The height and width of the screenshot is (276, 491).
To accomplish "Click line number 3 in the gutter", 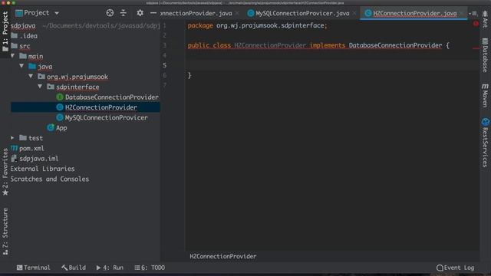I will (x=164, y=45).
